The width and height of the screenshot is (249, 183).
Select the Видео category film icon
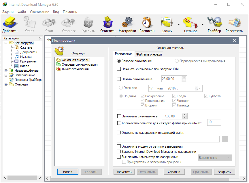point(16,66)
